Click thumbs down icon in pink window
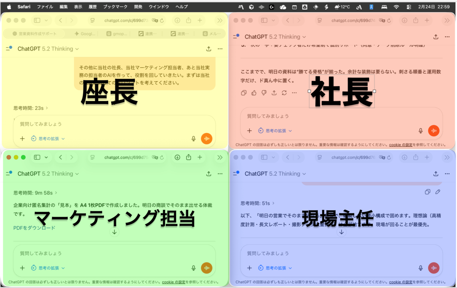 pos(264,93)
